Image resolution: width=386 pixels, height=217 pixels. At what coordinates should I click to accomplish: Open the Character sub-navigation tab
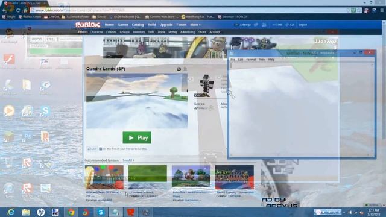(96, 32)
